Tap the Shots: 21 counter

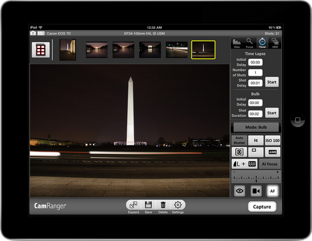coord(272,34)
